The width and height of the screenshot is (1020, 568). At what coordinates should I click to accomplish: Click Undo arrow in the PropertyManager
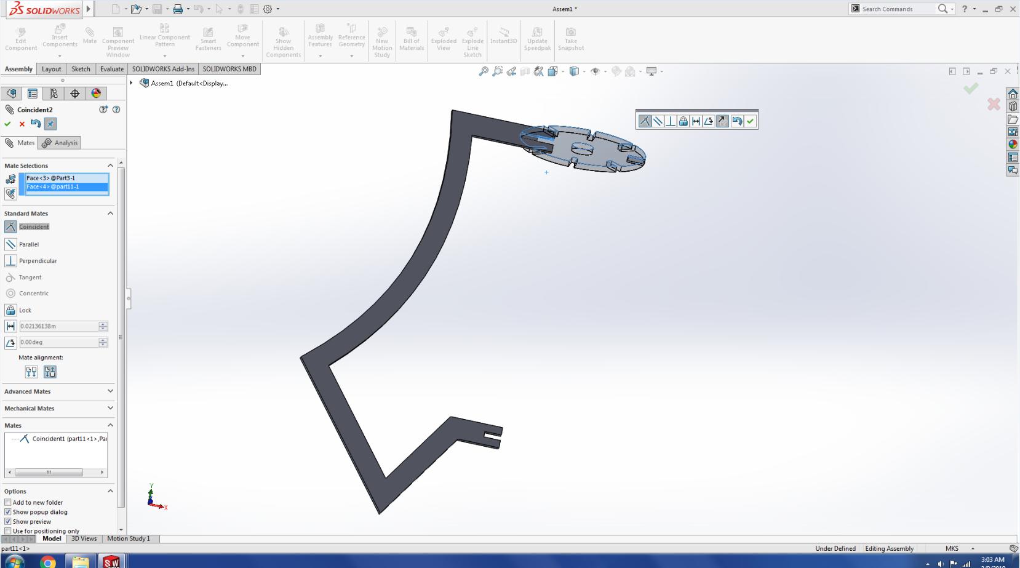click(x=36, y=124)
